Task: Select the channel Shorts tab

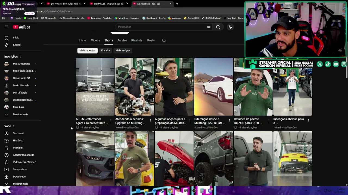Action: (109, 40)
